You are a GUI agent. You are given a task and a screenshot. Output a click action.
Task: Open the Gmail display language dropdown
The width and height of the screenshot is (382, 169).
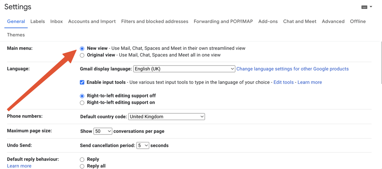tap(184, 69)
